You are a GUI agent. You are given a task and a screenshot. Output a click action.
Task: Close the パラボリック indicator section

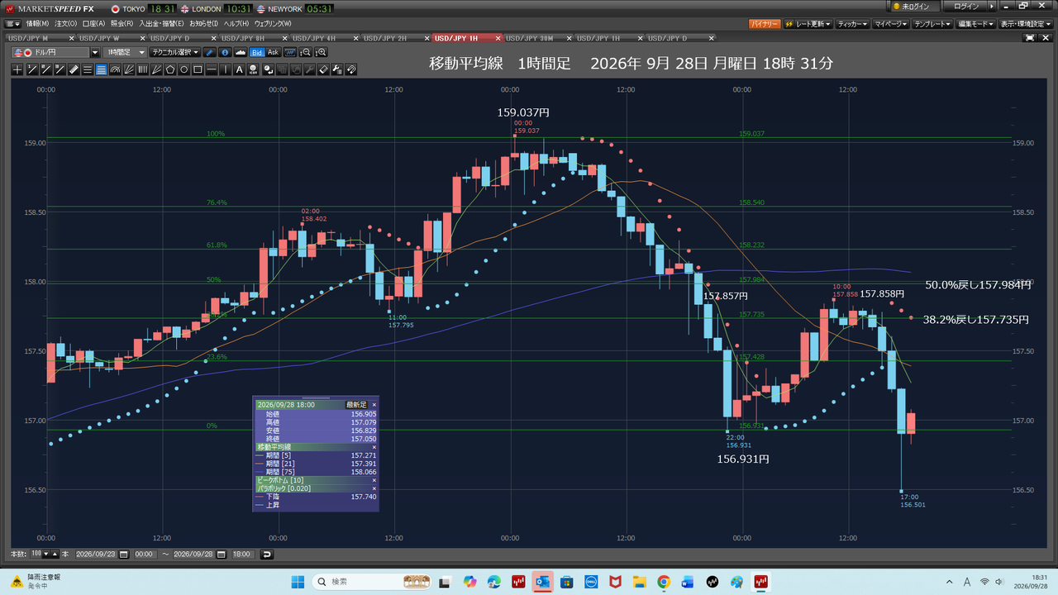374,488
